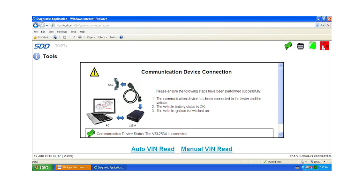Open the command bar Tools dropdown
This screenshot has height=187, width=363.
coord(113,37)
